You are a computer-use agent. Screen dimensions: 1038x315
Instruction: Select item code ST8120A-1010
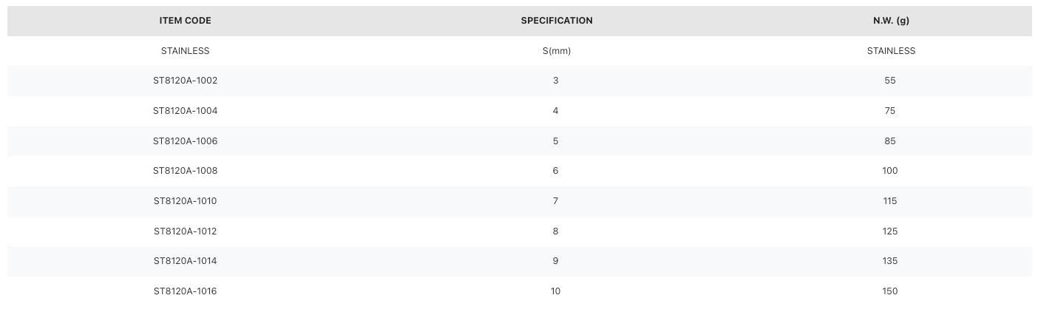click(185, 201)
